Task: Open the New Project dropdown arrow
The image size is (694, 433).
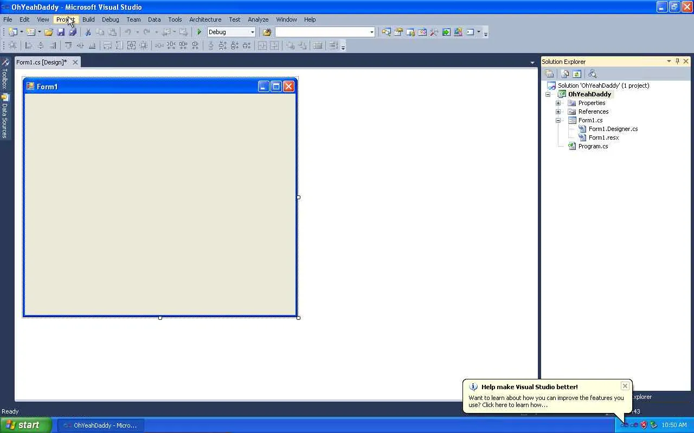Action: coord(21,32)
